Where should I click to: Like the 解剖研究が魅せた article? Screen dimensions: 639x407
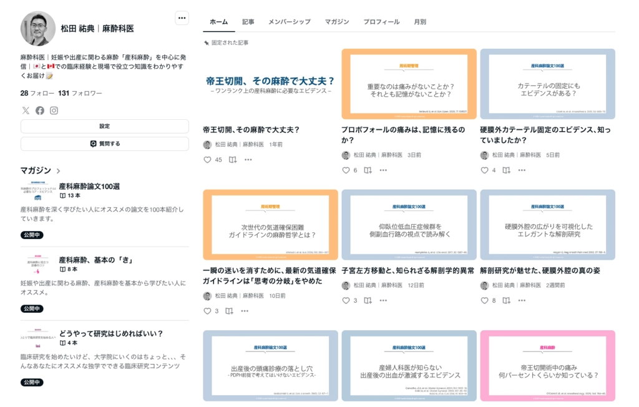[484, 300]
